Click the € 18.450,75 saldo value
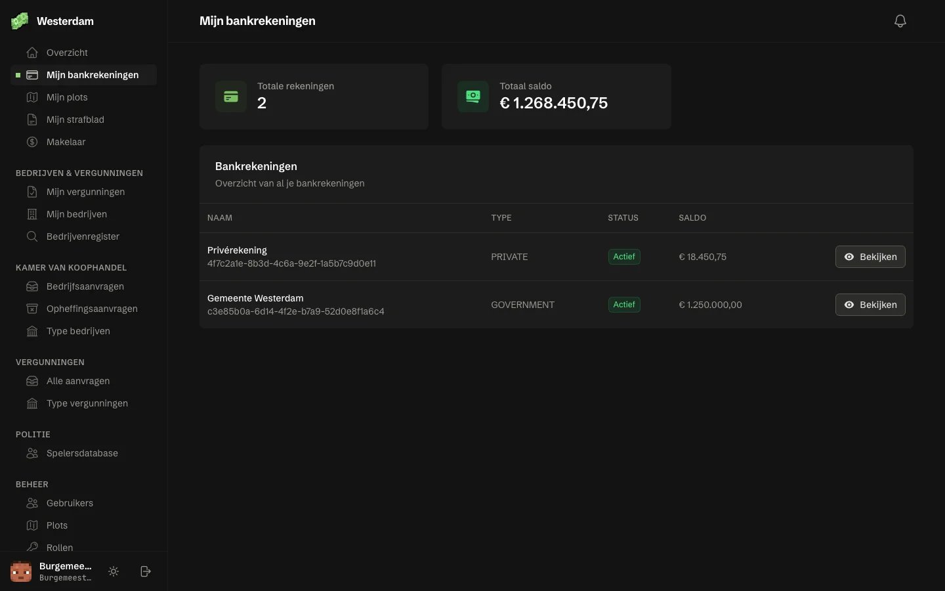 tap(702, 257)
